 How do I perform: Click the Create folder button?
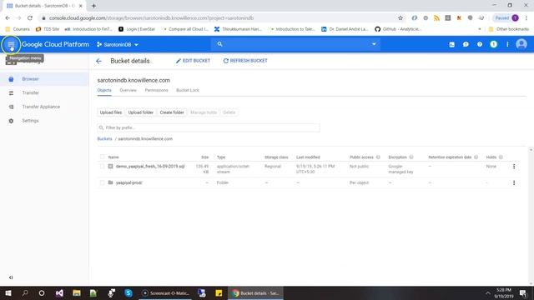click(172, 112)
